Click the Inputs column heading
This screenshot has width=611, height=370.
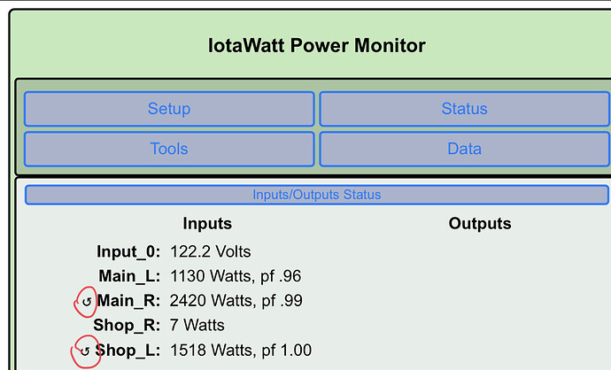tap(207, 224)
